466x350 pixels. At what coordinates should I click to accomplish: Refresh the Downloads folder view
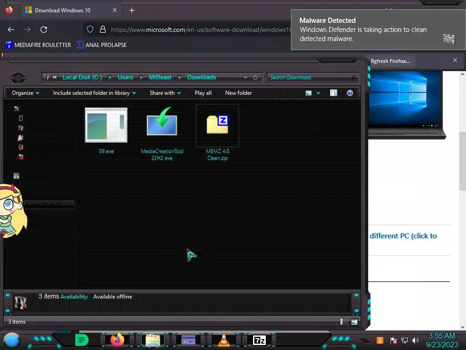click(x=255, y=77)
